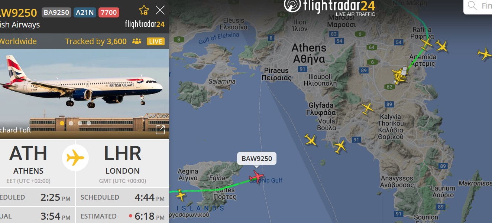Image resolution: width=492 pixels, height=223 pixels.
Task: Click the A21N aircraft type badge
Action: point(85,12)
